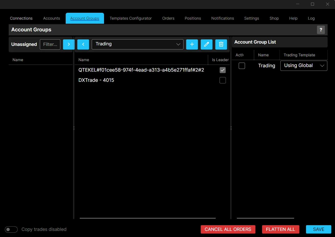335x237 pixels.
Task: Click the horizontal scrollbar under accounts list
Action: pyautogui.click(x=148, y=218)
